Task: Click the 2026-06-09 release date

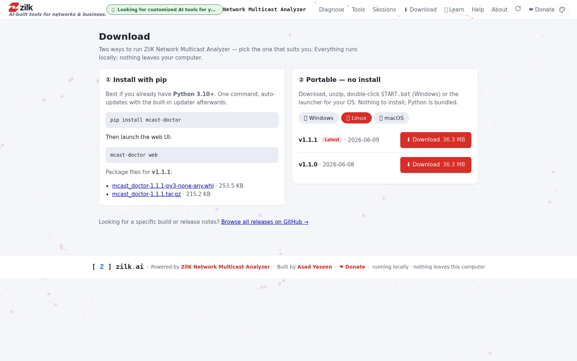Action: 363,140
